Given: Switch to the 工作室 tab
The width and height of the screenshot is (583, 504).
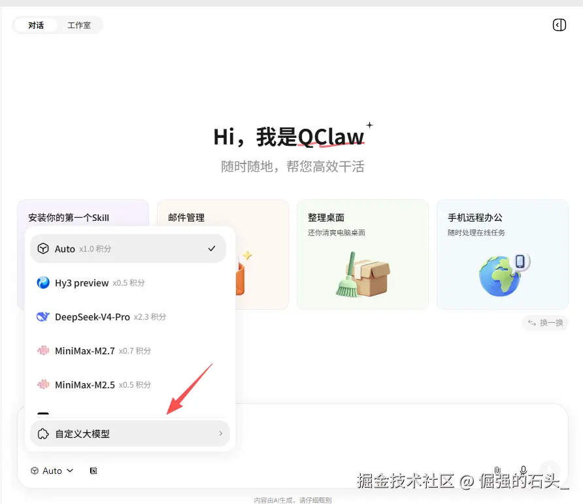Looking at the screenshot, I should tap(79, 25).
